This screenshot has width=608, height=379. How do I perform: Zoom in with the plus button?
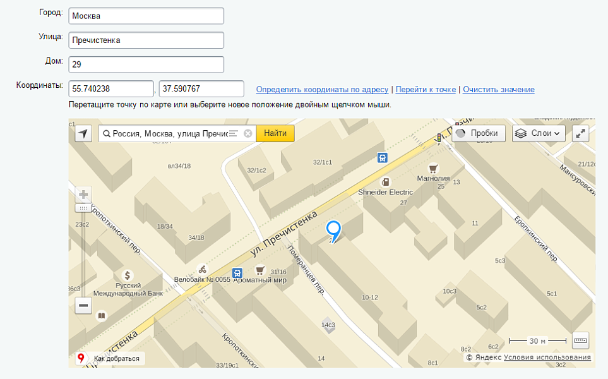pos(83,194)
